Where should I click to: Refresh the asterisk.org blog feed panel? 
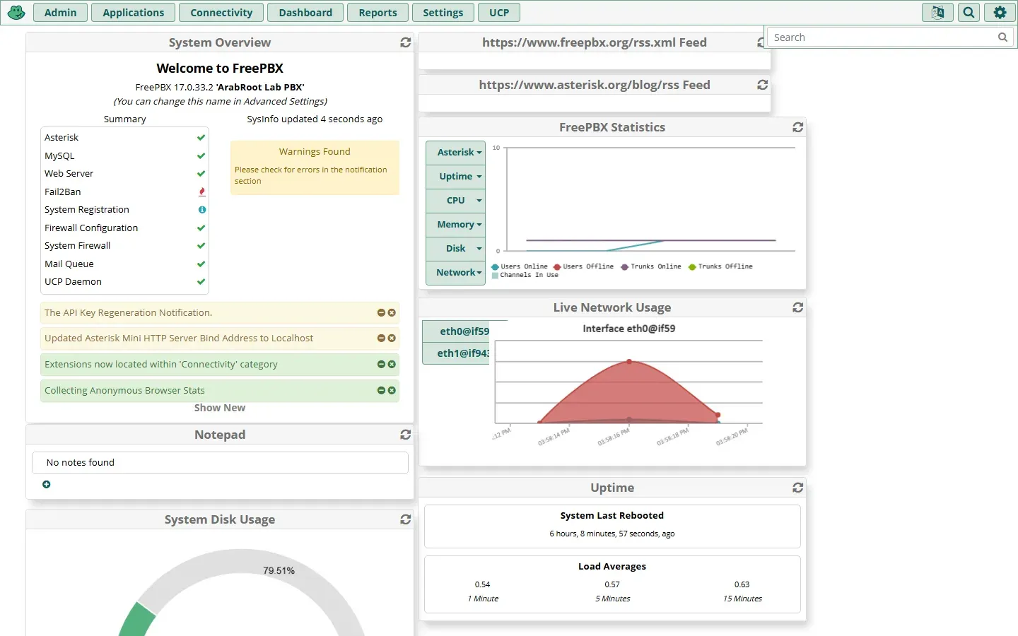click(x=762, y=85)
